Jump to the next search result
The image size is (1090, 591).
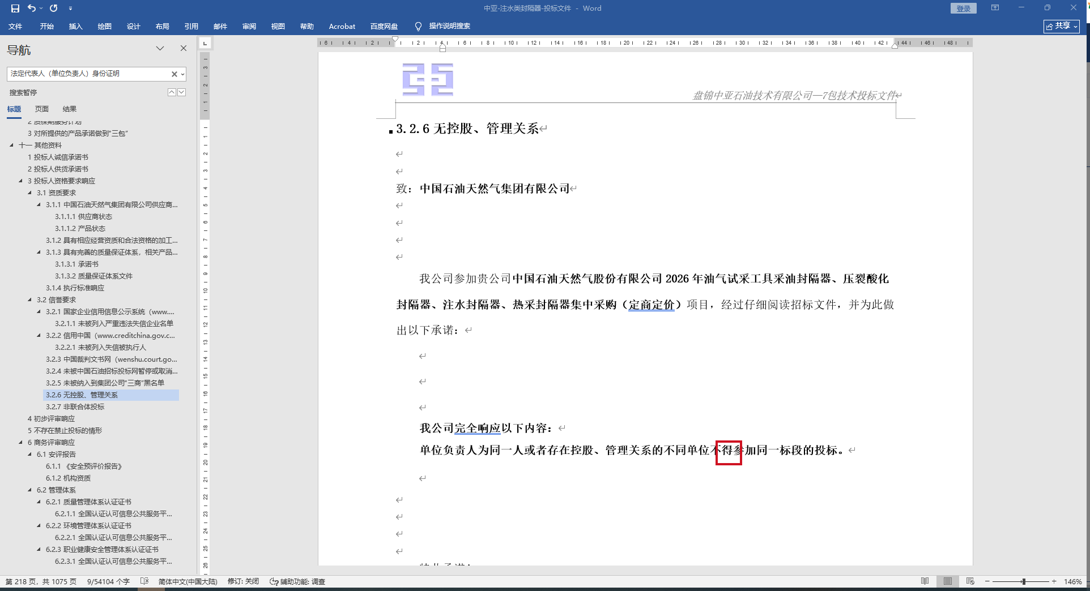tap(181, 92)
